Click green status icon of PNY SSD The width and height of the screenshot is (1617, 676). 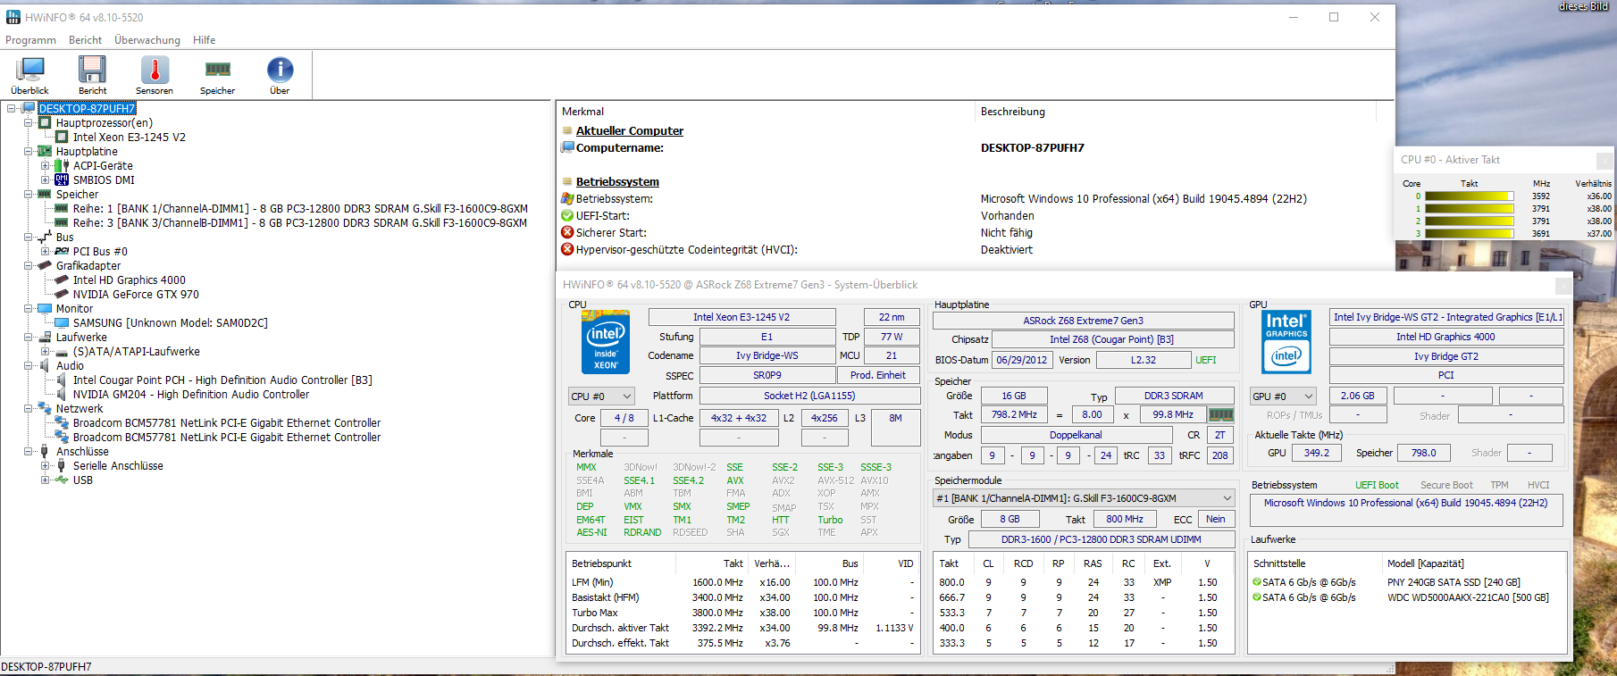click(1257, 582)
